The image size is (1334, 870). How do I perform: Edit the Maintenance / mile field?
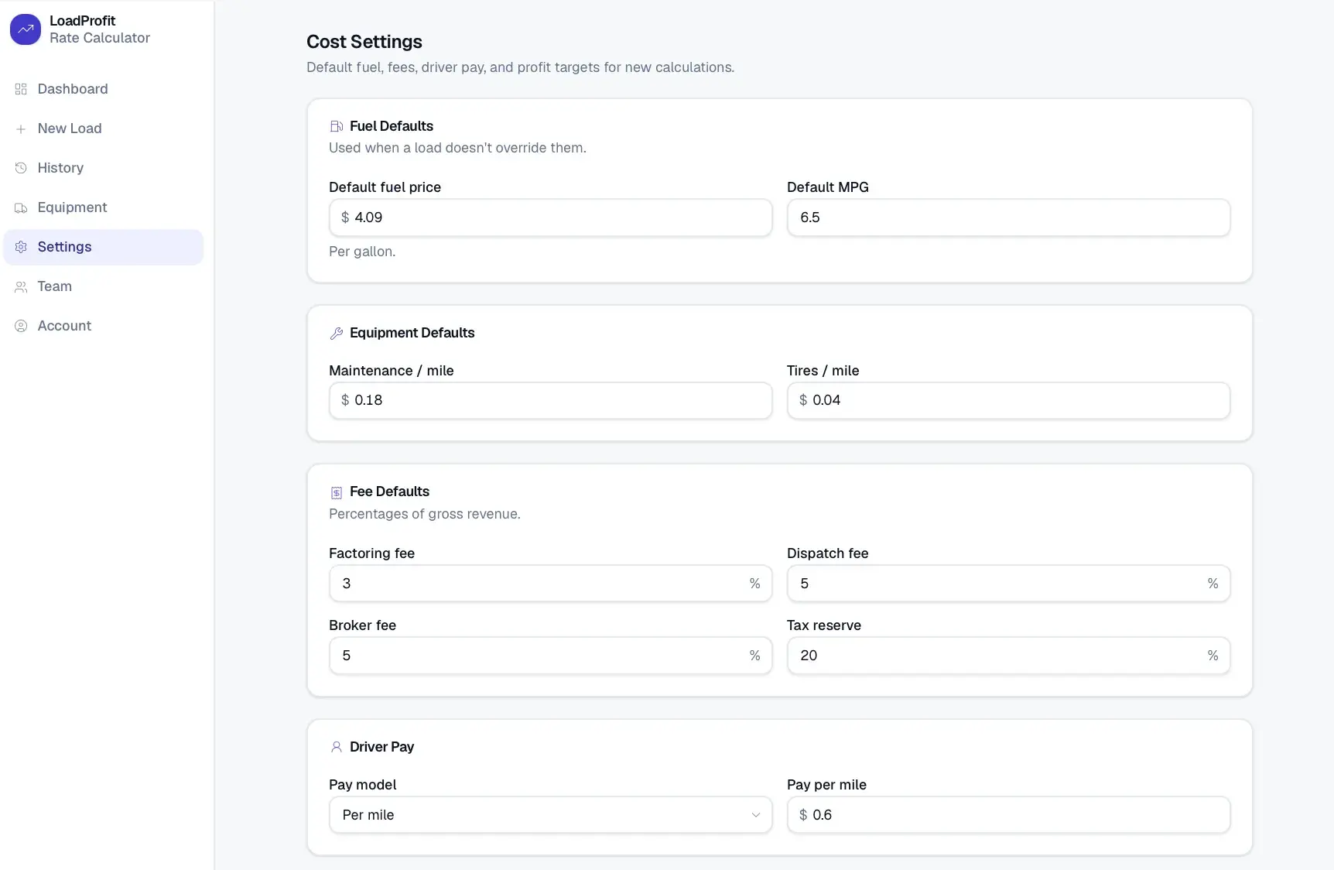(x=550, y=400)
